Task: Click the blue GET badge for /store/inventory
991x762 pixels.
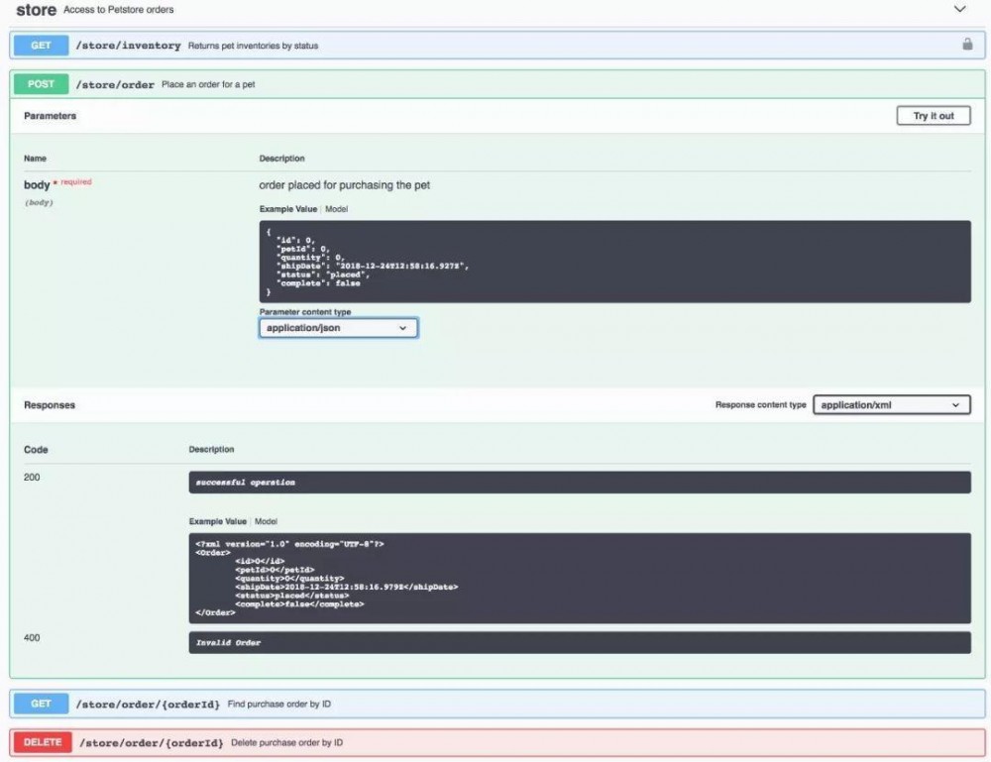Action: (x=41, y=46)
